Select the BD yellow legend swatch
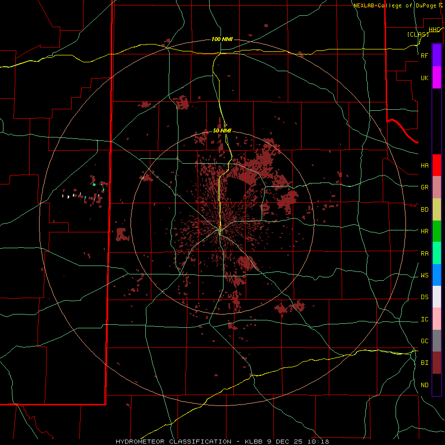The image size is (445, 445). click(x=437, y=210)
